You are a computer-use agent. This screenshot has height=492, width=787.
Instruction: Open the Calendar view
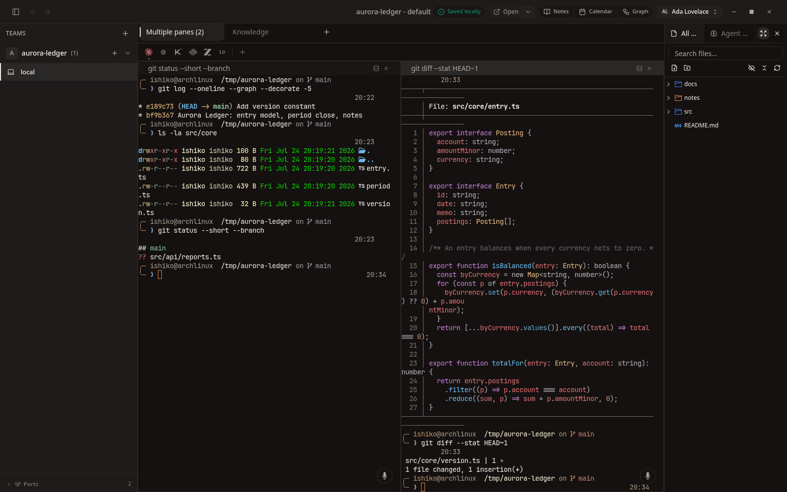596,12
